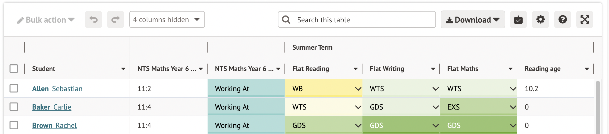The image size is (609, 134).
Task: Open table settings gear icon
Action: 540,19
